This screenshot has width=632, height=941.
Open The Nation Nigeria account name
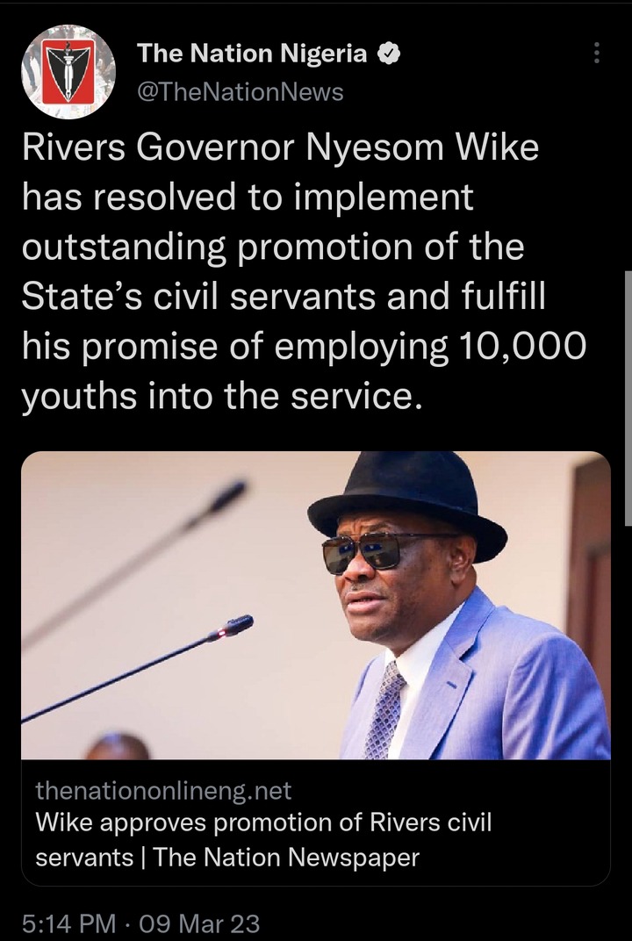(x=252, y=54)
